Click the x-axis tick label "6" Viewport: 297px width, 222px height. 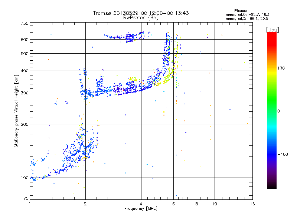[173, 204]
